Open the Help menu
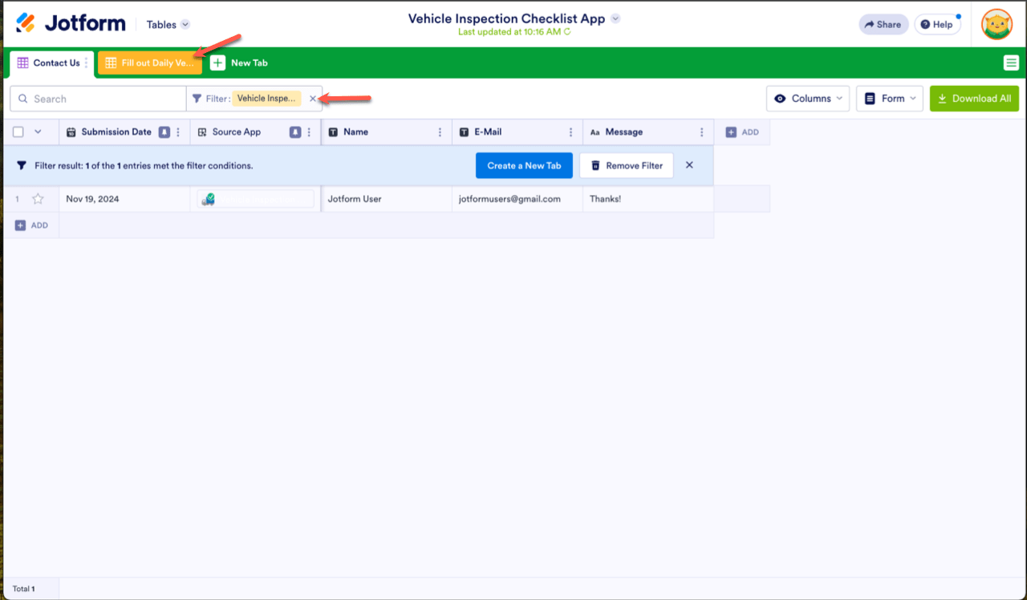The height and width of the screenshot is (600, 1027). pos(937,25)
